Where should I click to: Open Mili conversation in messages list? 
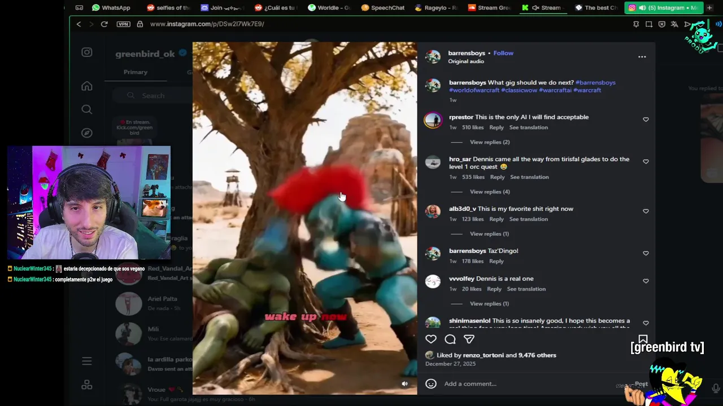tap(153, 334)
